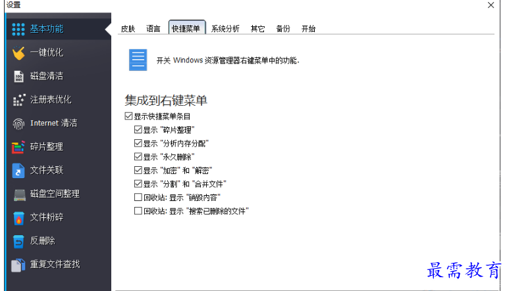Switch to the 语言 tab
The image size is (507, 291).
(153, 29)
